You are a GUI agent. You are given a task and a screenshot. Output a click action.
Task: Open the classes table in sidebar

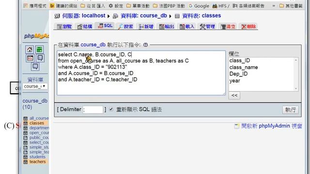[37, 123]
